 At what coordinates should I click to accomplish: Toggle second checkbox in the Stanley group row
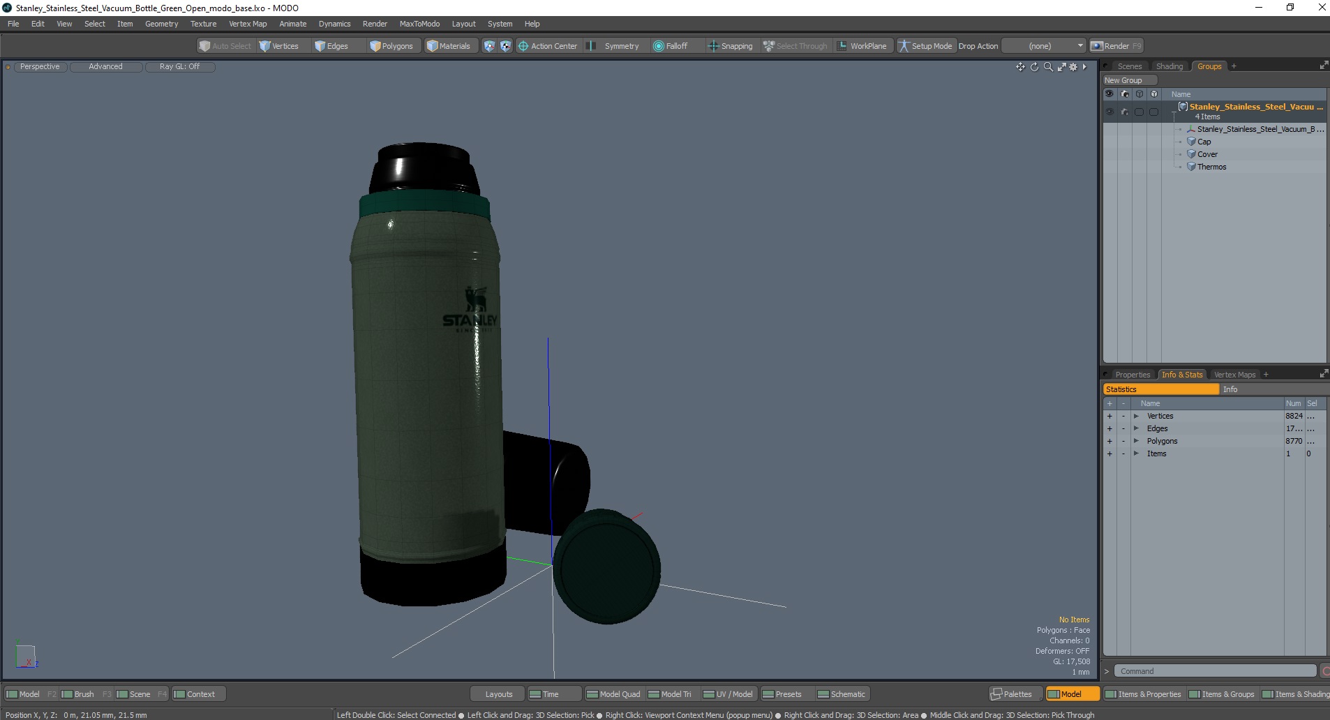pyautogui.click(x=1153, y=112)
